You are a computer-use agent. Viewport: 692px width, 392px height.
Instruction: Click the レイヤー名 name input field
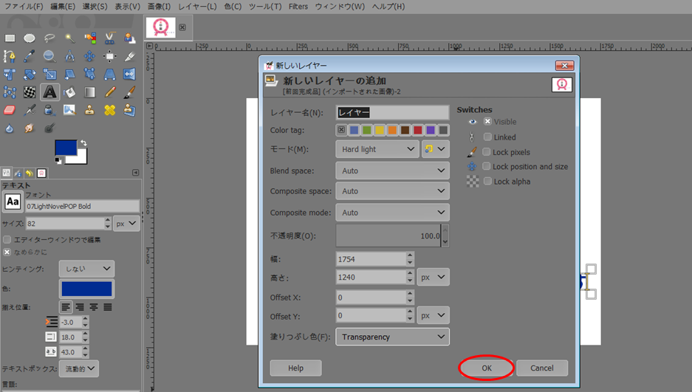click(392, 112)
